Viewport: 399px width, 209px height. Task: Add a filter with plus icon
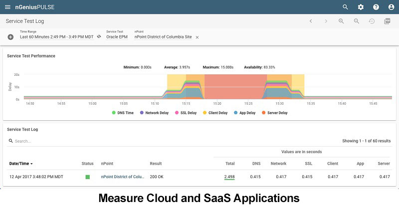coord(10,37)
